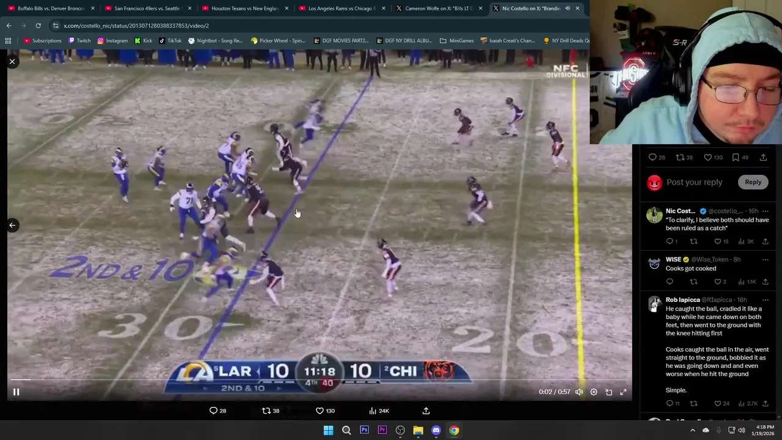
Task: Open Picker Wheel bookmark
Action: tap(278, 41)
